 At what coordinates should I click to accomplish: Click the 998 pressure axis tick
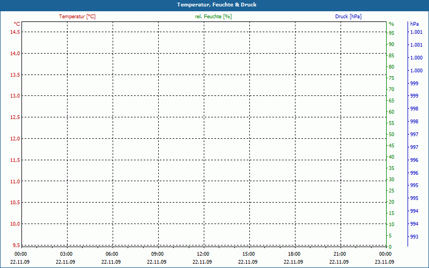414,109
